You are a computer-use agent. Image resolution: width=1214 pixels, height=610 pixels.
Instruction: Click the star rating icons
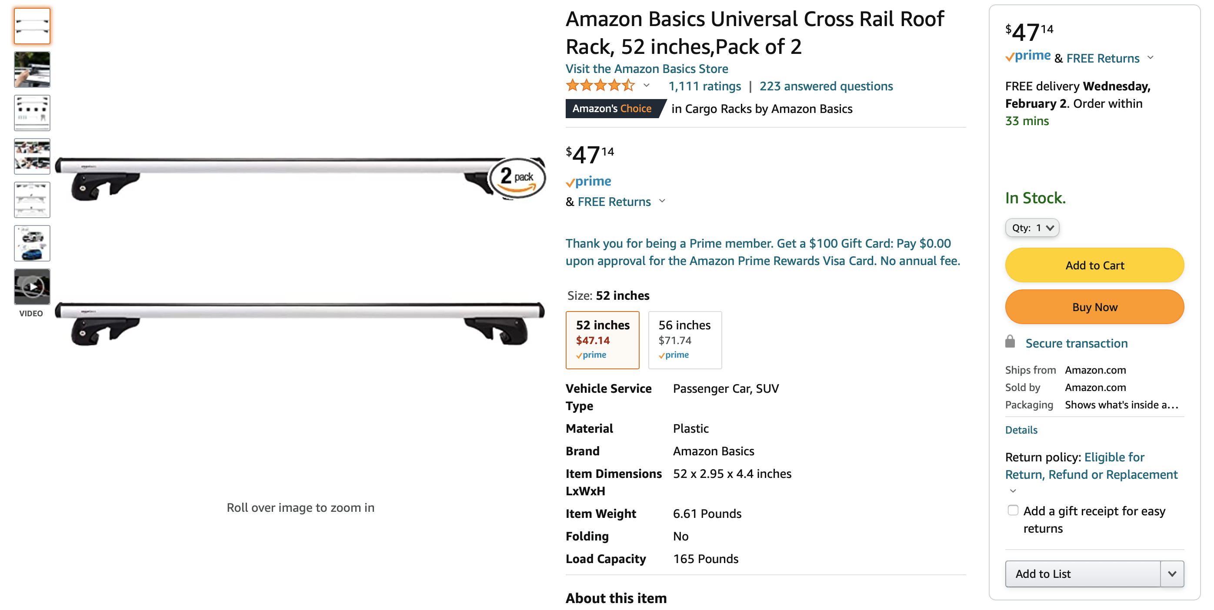pyautogui.click(x=600, y=86)
